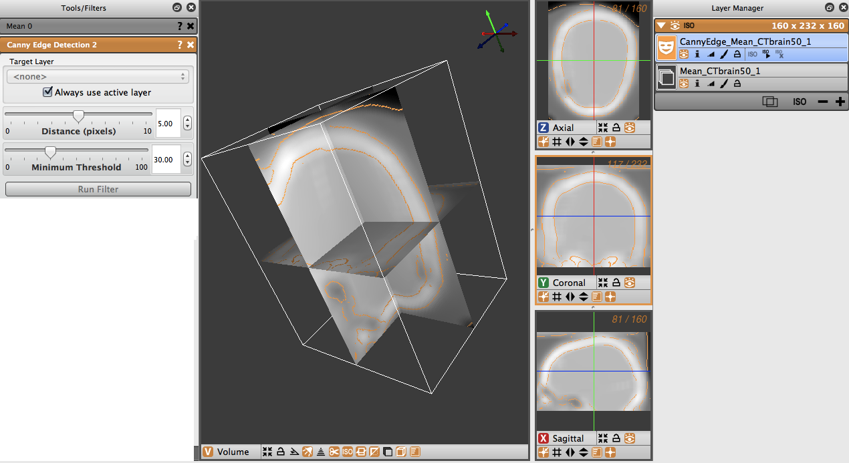Run the Canny Edge filter
This screenshot has height=463, width=849.
(98, 189)
